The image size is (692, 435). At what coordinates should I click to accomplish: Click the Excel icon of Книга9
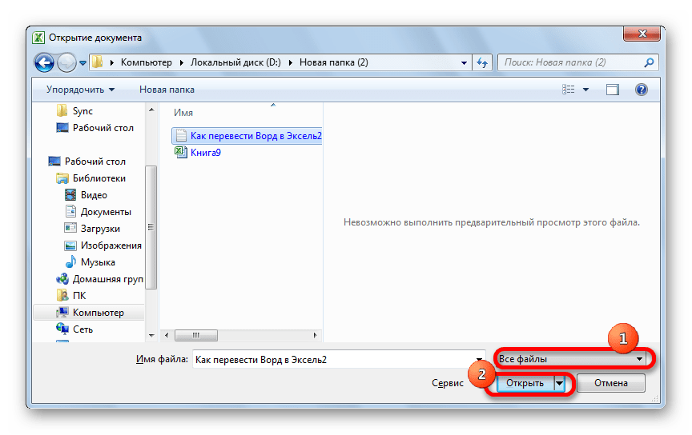click(x=180, y=153)
